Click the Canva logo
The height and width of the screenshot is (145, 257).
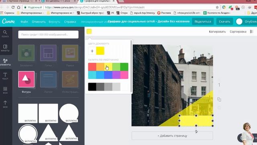8,21
